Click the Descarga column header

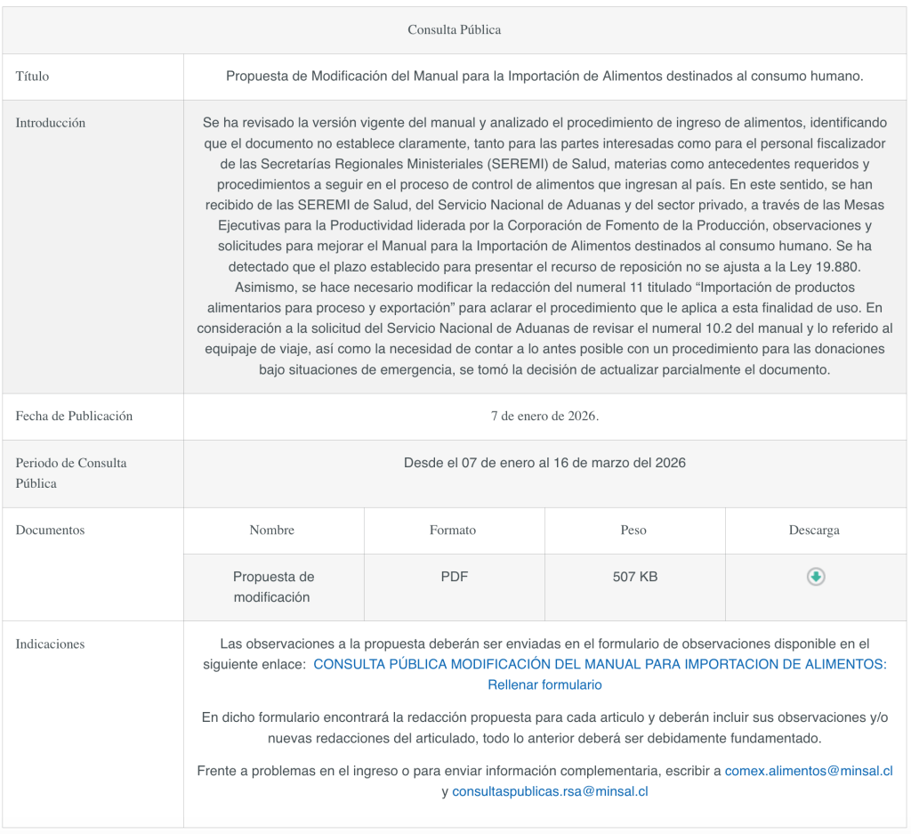point(814,530)
